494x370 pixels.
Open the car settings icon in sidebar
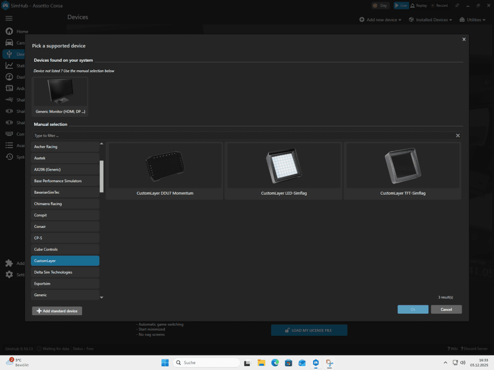point(9,43)
